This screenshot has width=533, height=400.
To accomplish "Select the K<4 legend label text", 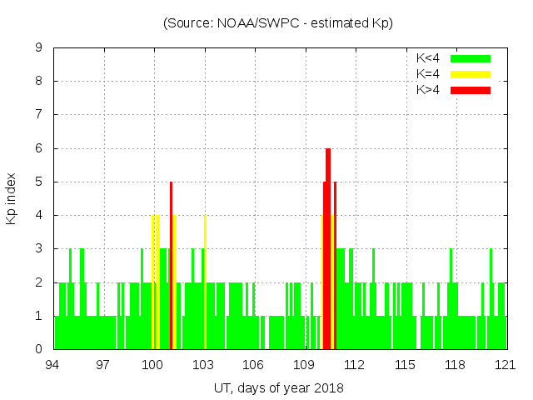I will click(428, 58).
